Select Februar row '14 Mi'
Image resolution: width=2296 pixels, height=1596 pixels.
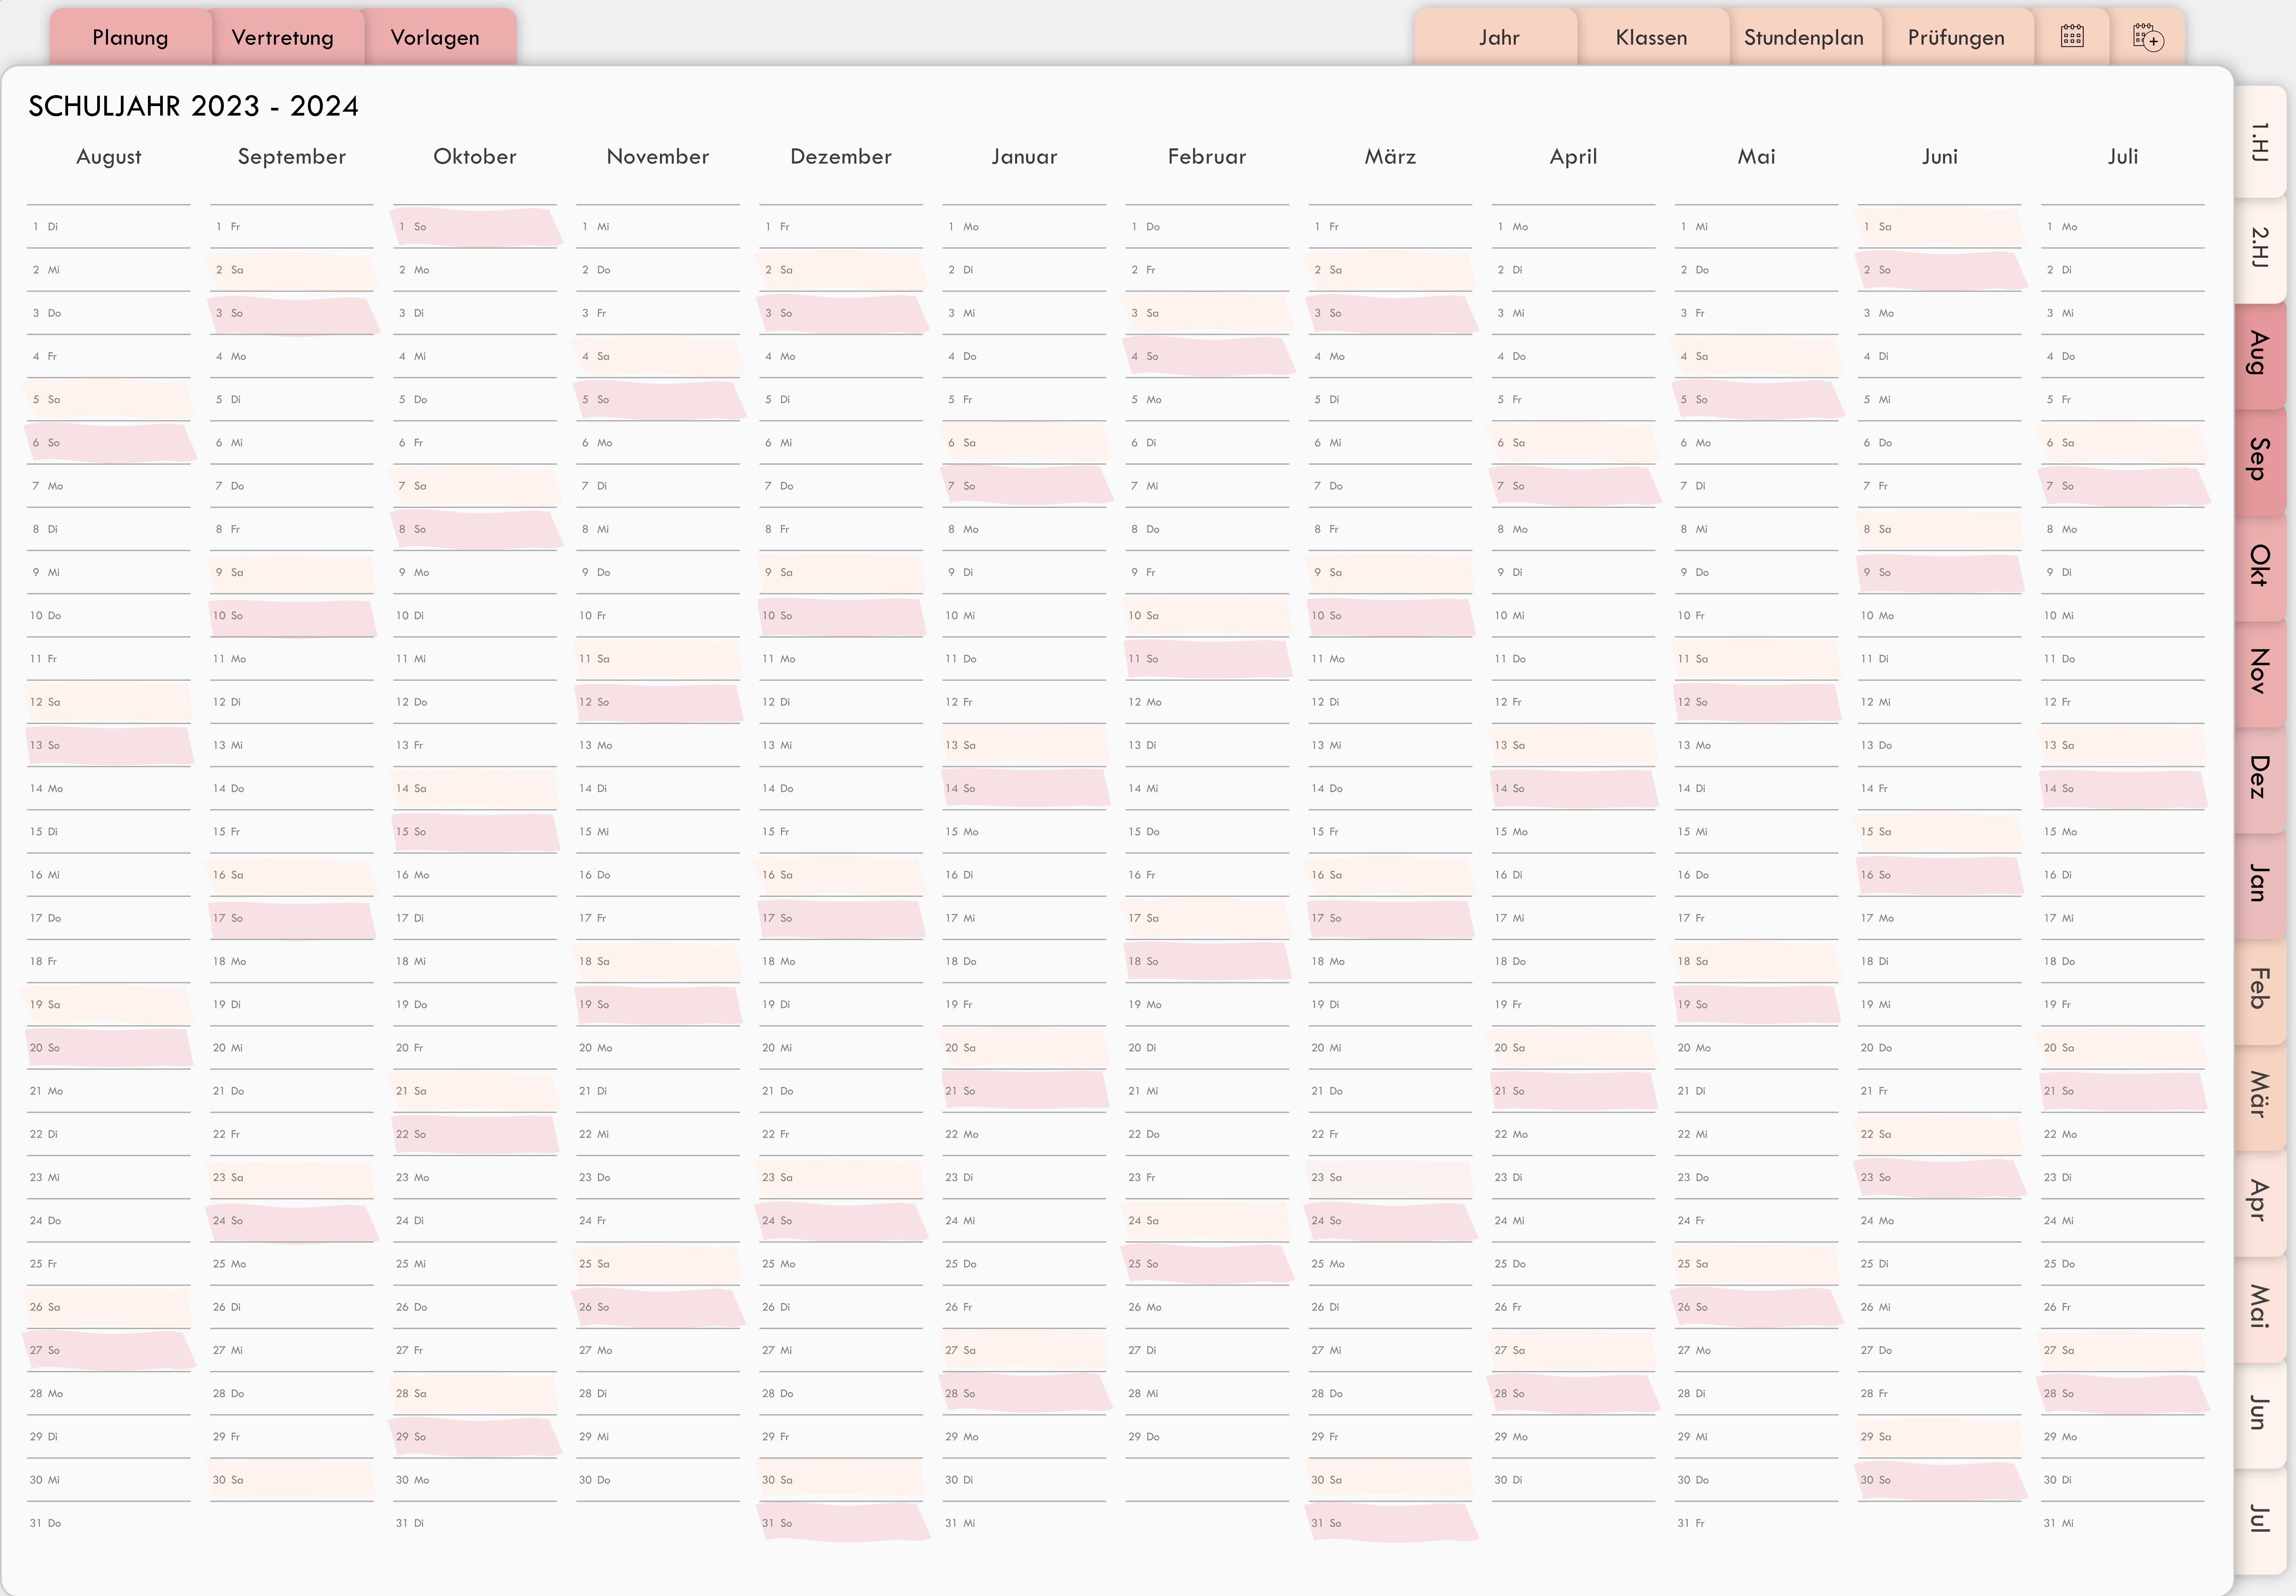[1207, 789]
